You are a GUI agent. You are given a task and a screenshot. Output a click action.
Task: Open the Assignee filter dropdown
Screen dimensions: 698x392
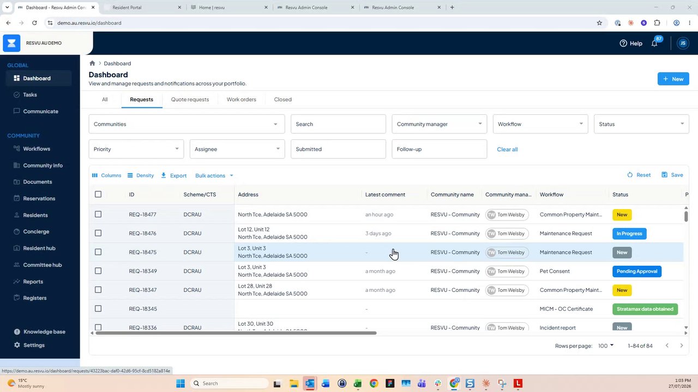tap(237, 149)
